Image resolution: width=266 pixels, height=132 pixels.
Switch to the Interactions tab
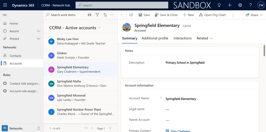point(182,38)
